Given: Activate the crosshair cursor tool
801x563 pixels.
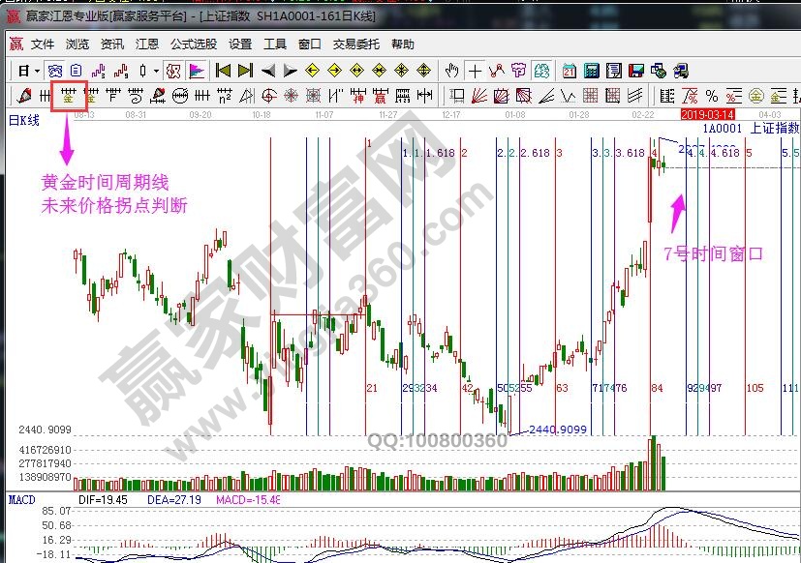Looking at the screenshot, I should pos(475,71).
